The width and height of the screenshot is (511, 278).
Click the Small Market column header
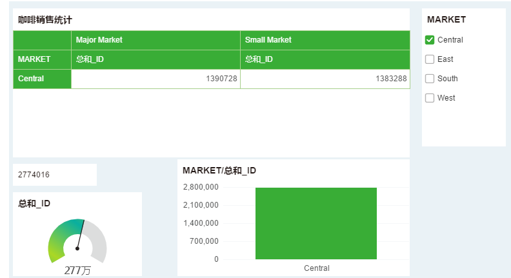coord(325,40)
